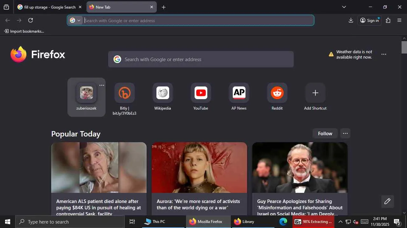The width and height of the screenshot is (407, 228).
Task: Close the fill up storage tab
Action: point(80,7)
